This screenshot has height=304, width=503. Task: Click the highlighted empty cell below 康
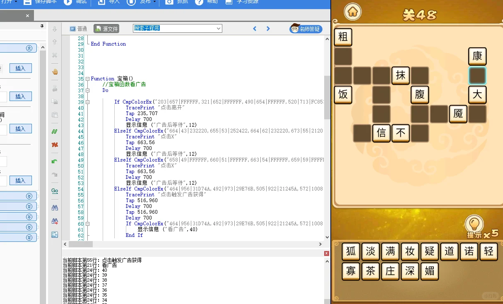click(477, 76)
